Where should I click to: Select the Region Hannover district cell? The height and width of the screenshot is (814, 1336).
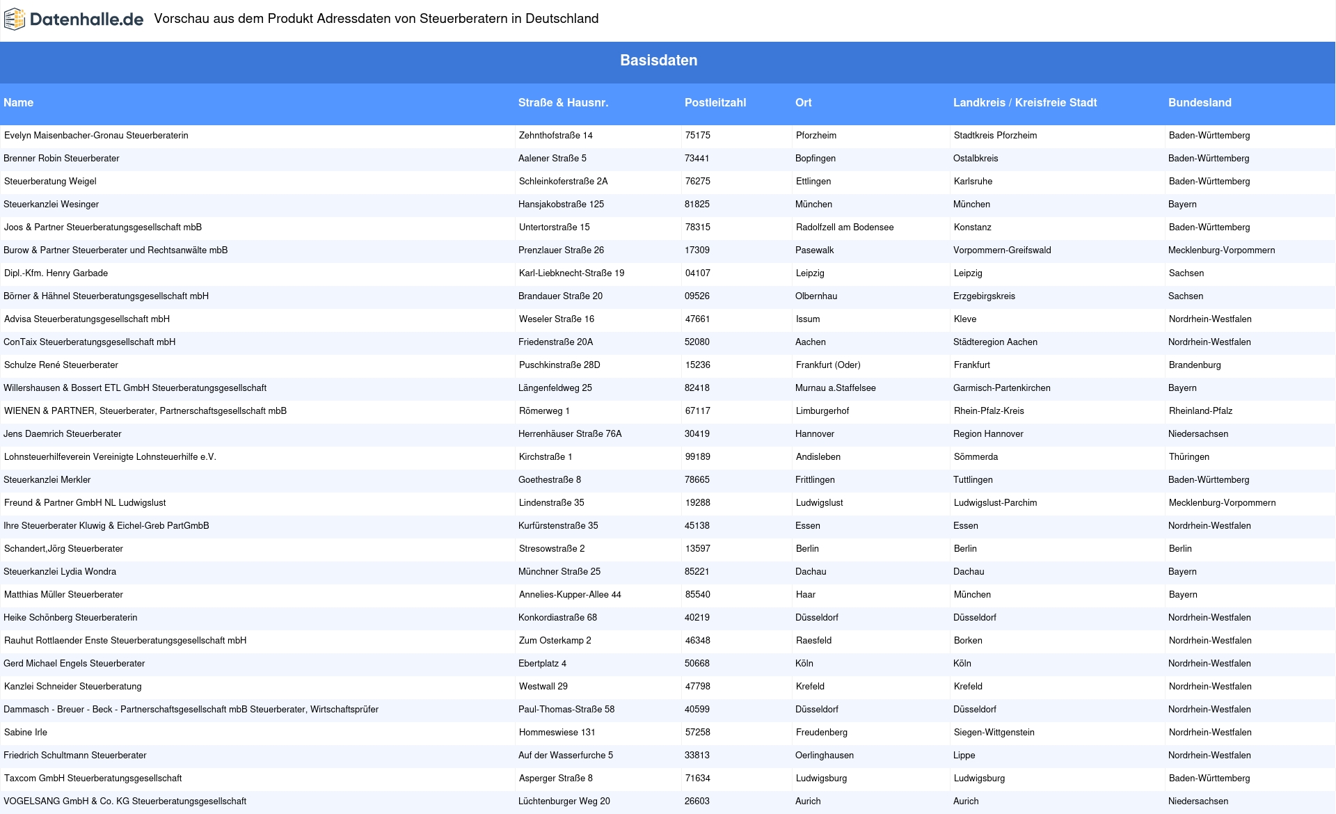click(x=988, y=434)
